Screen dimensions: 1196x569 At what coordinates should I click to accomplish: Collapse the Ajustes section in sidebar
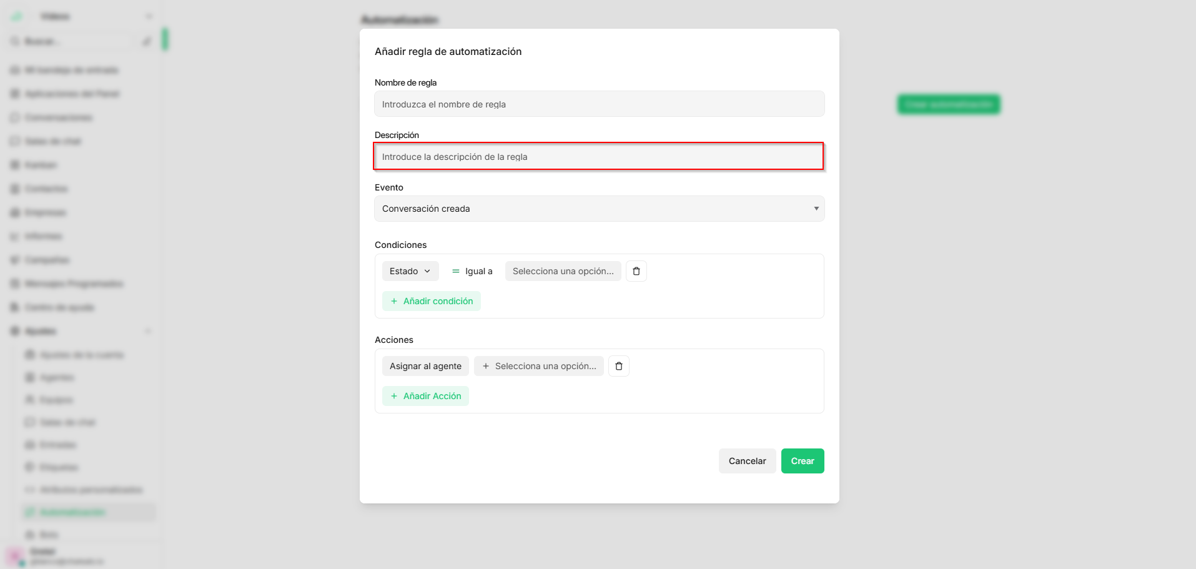pos(148,331)
